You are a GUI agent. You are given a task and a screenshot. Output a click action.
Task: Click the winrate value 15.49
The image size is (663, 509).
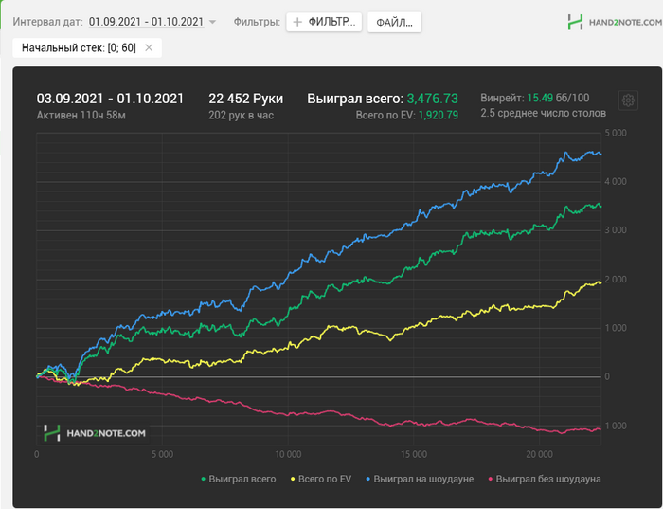click(540, 98)
